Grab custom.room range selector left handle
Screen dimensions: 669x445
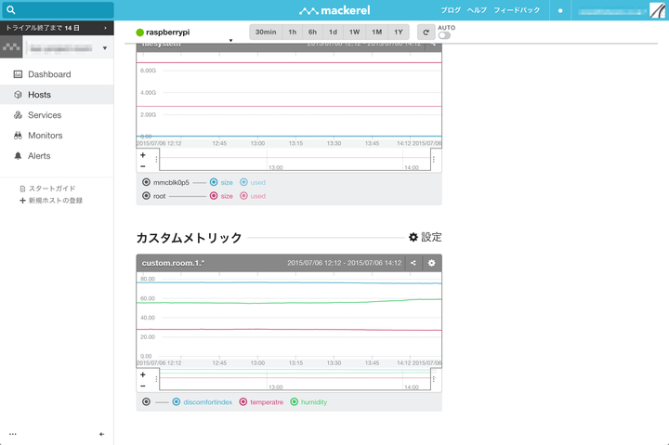click(x=157, y=379)
